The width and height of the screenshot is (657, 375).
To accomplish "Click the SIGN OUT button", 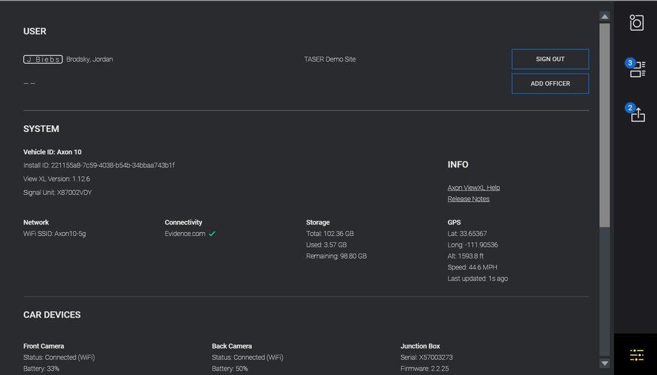I will pos(550,59).
